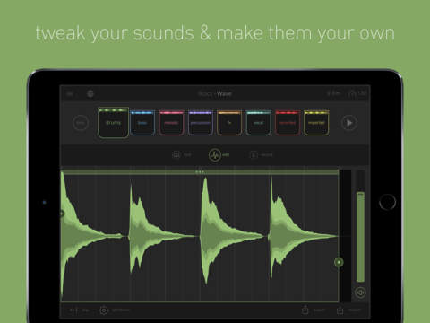Click the export share icon

(x=305, y=310)
